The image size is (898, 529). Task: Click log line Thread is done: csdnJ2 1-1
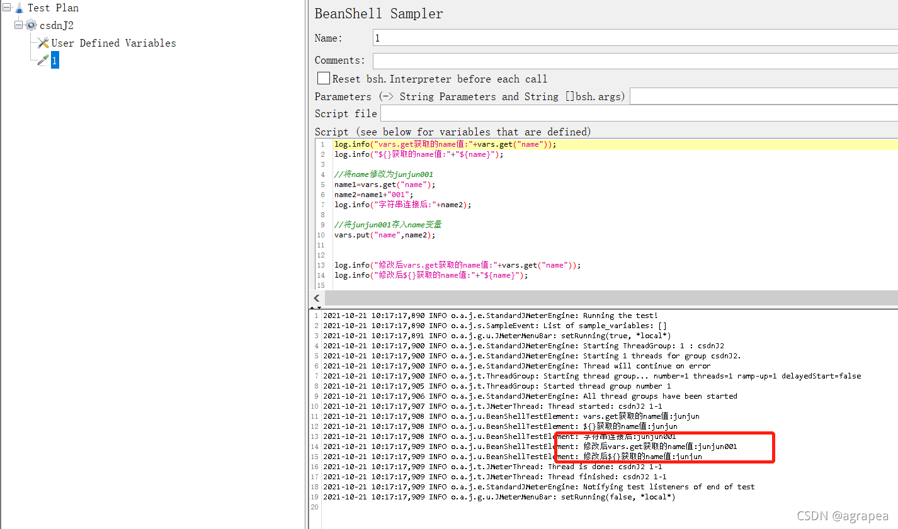492,467
